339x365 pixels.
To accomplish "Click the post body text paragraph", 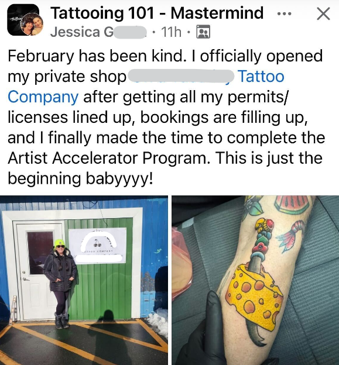I will pyautogui.click(x=166, y=117).
